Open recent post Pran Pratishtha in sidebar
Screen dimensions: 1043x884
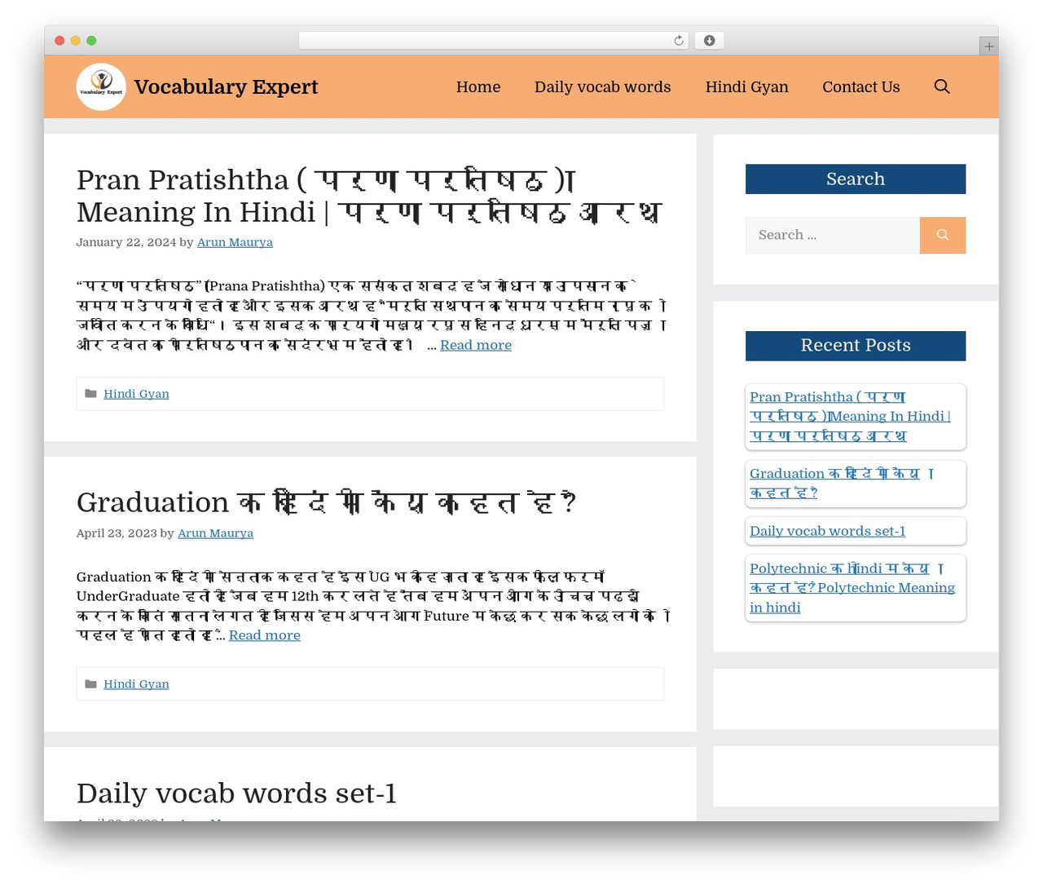click(x=850, y=417)
